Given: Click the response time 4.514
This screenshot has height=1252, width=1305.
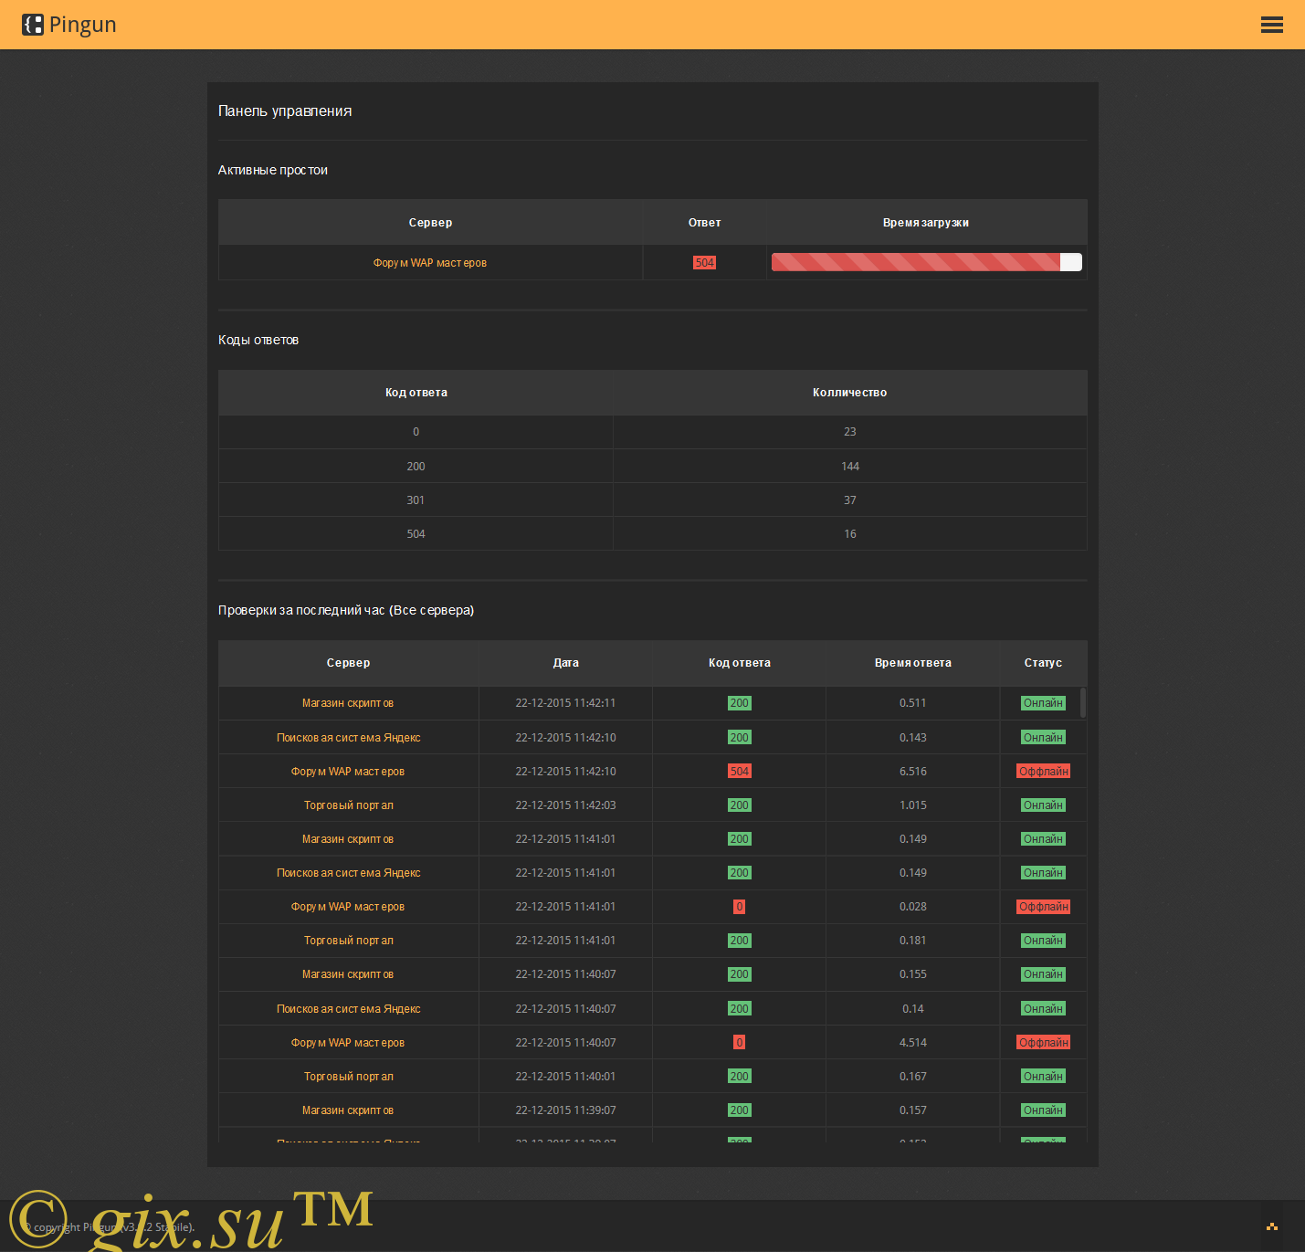Looking at the screenshot, I should tap(912, 1043).
